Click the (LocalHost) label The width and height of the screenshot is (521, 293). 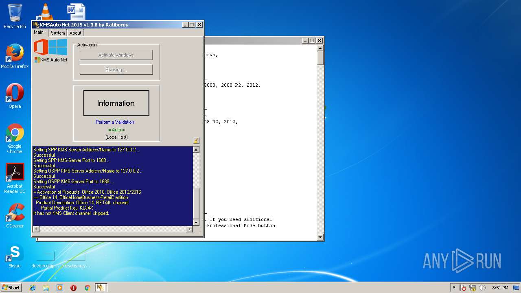click(x=116, y=137)
